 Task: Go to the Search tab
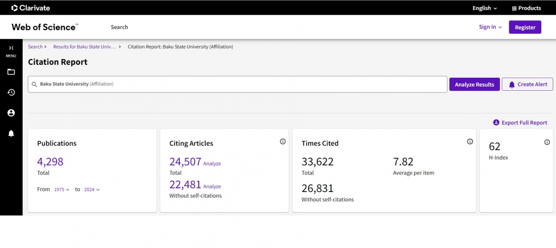tap(119, 27)
